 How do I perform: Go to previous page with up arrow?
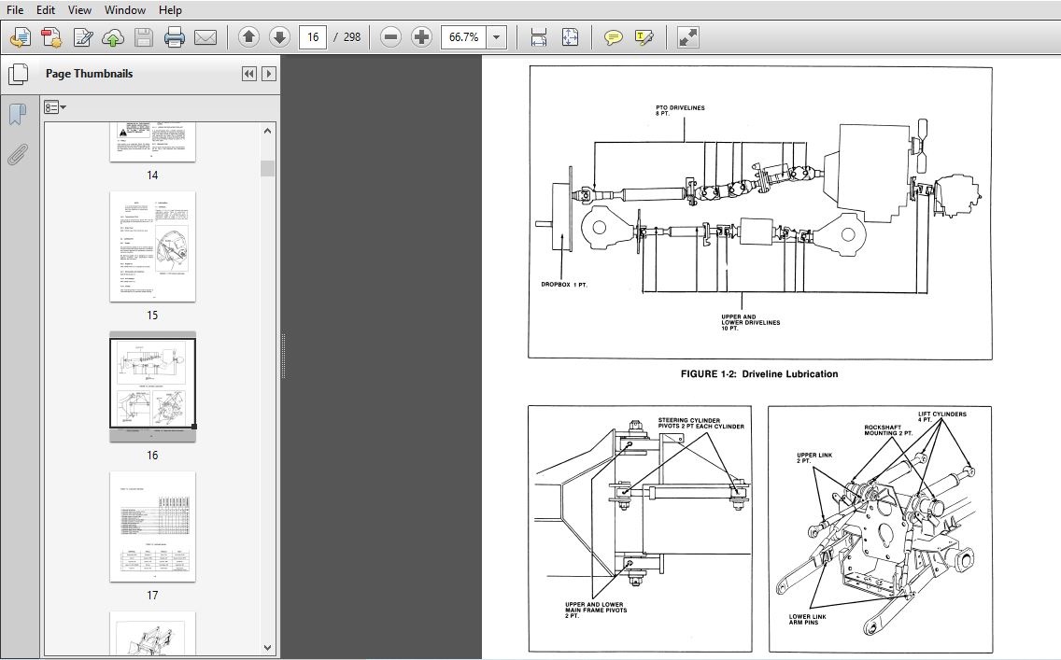[x=249, y=36]
